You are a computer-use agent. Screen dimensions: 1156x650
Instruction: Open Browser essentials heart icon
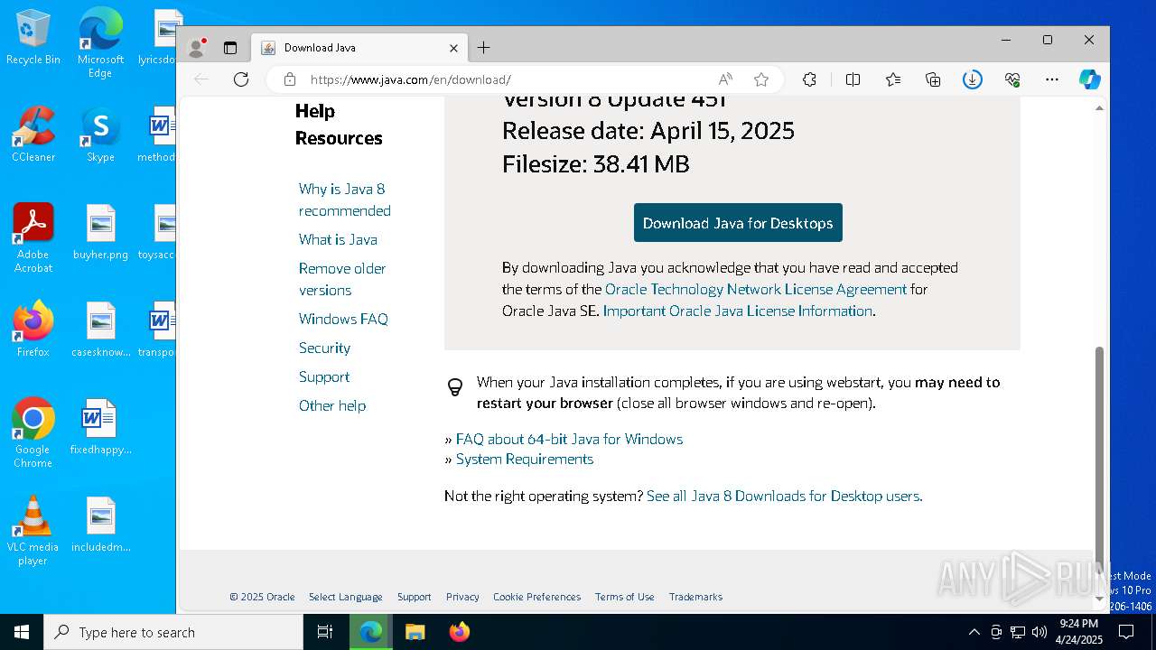(x=1012, y=79)
